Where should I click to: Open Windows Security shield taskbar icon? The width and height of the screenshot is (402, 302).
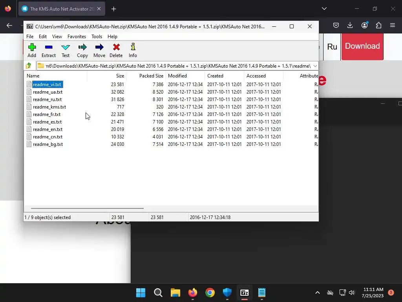227,293
